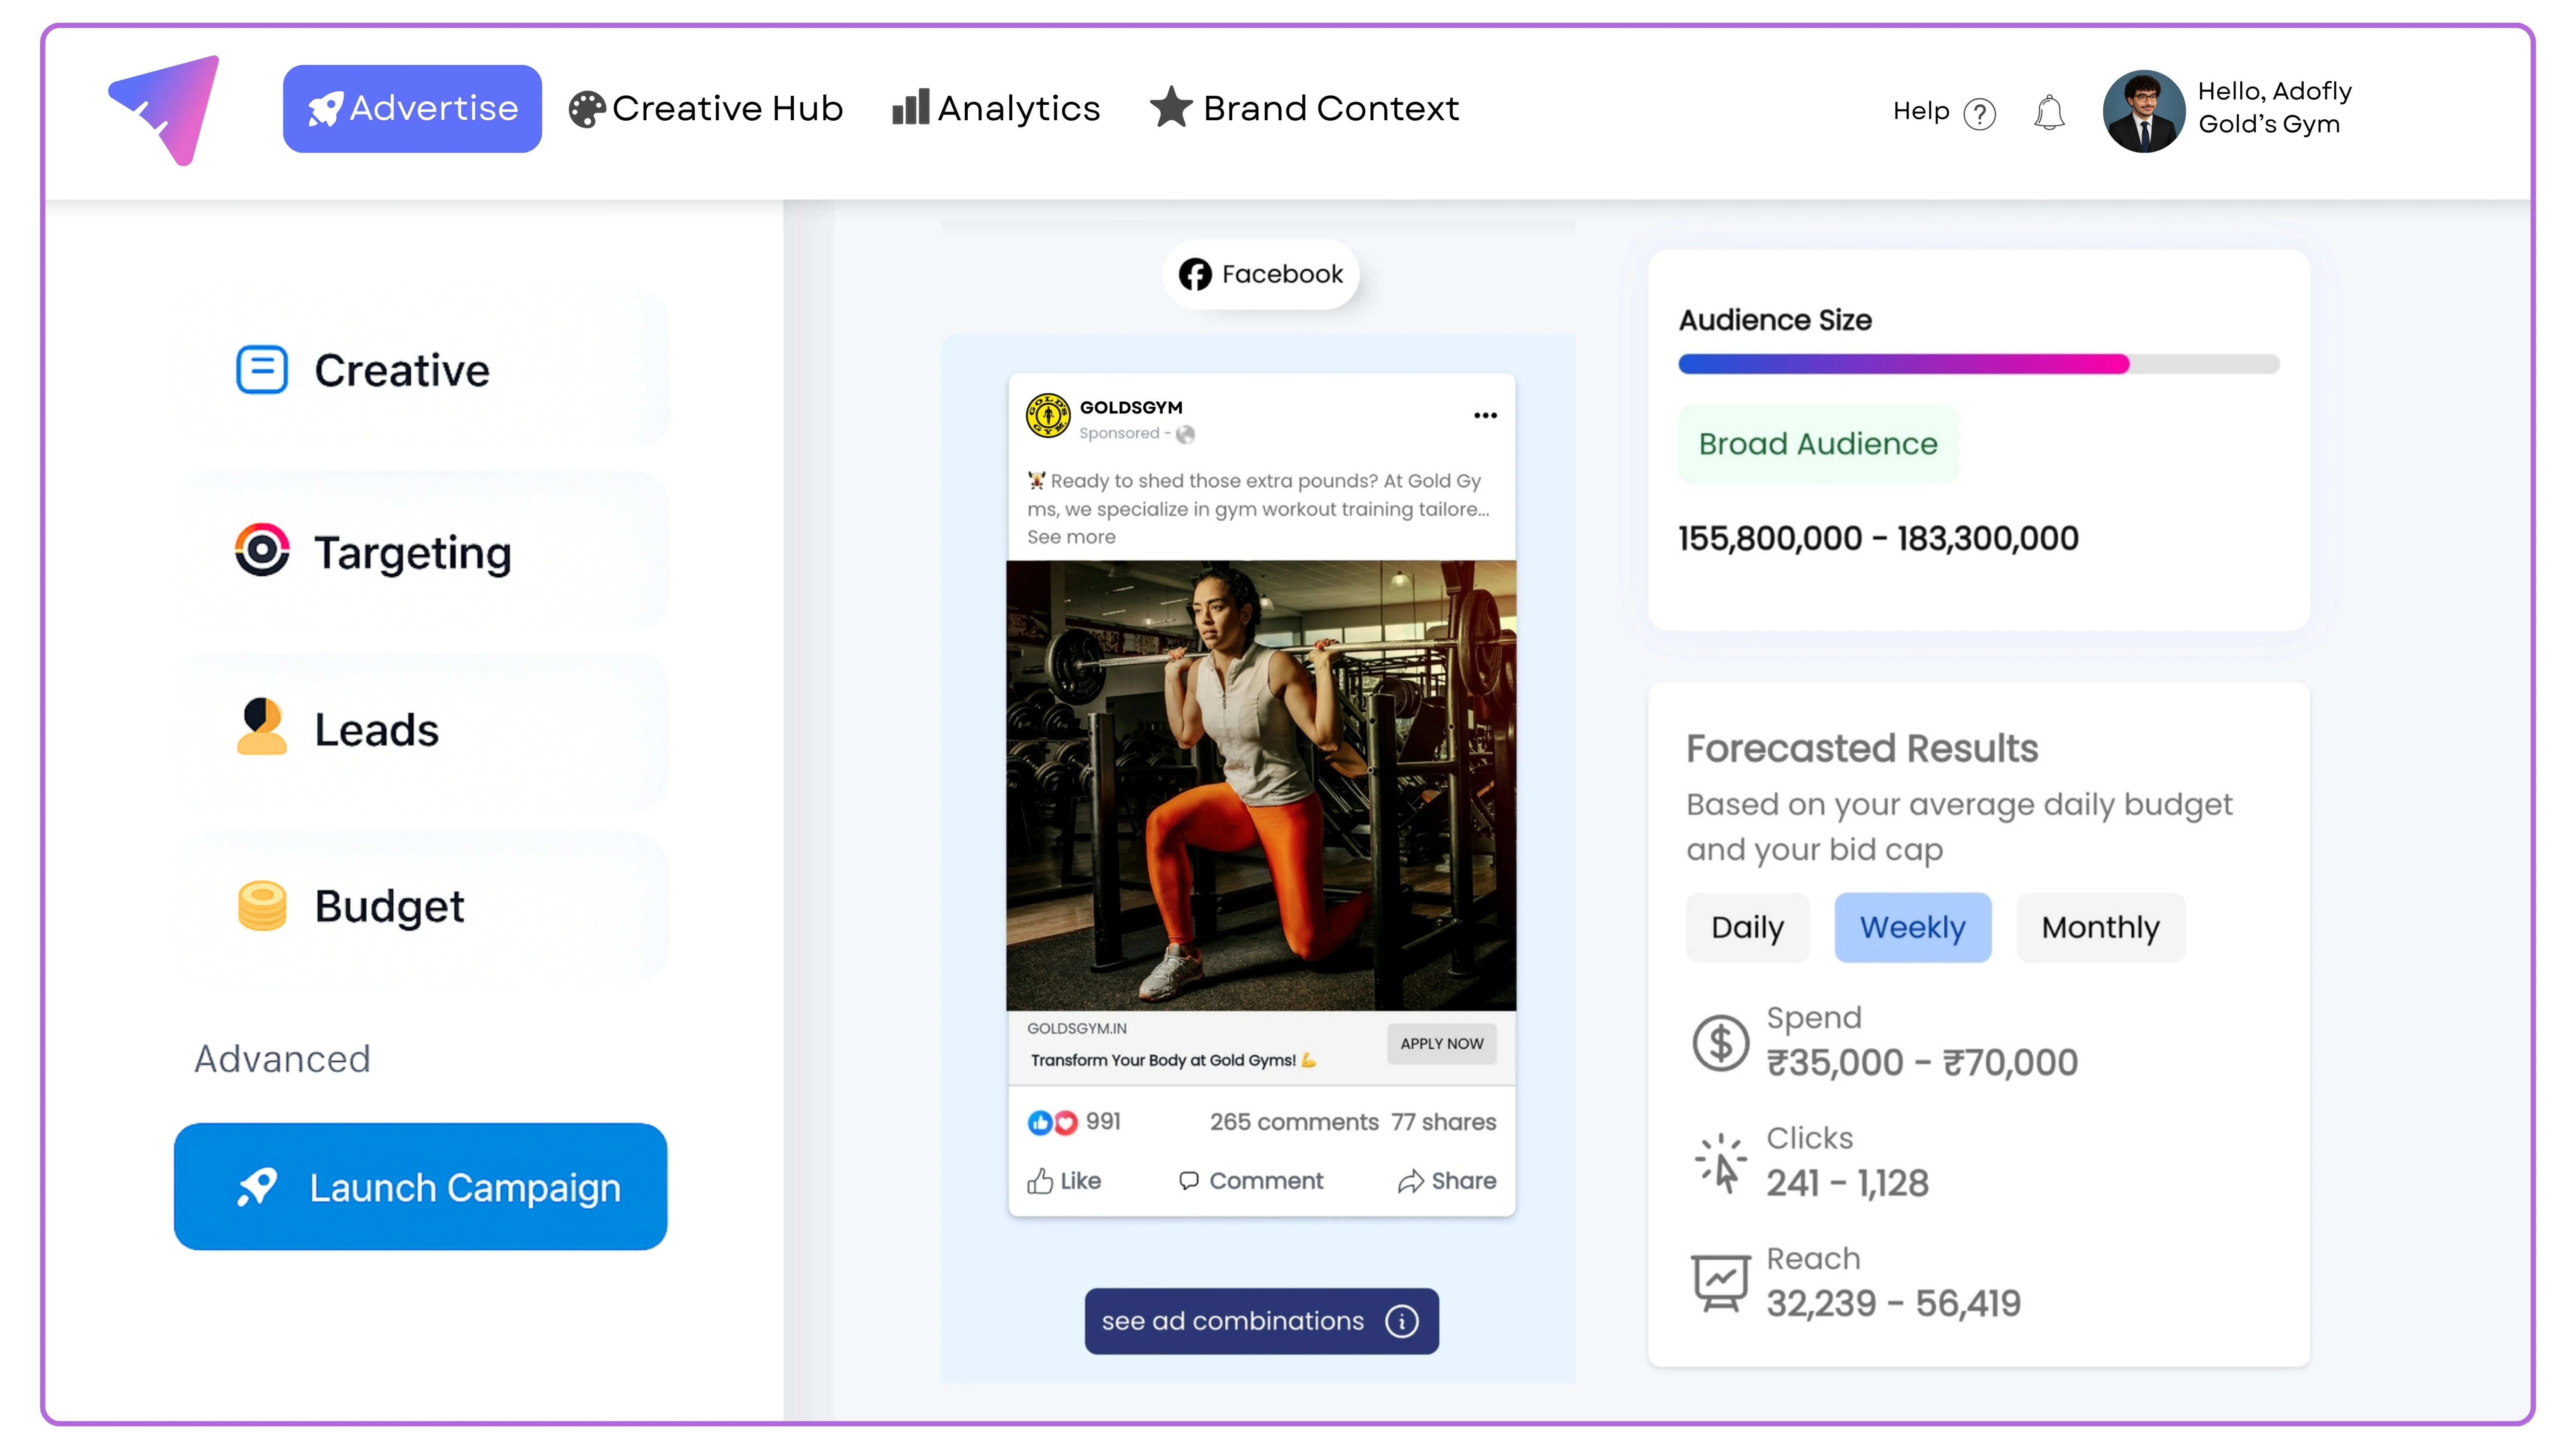Viewport: 2576px width, 1449px height.
Task: Open the Advertise tab
Action: (412, 108)
